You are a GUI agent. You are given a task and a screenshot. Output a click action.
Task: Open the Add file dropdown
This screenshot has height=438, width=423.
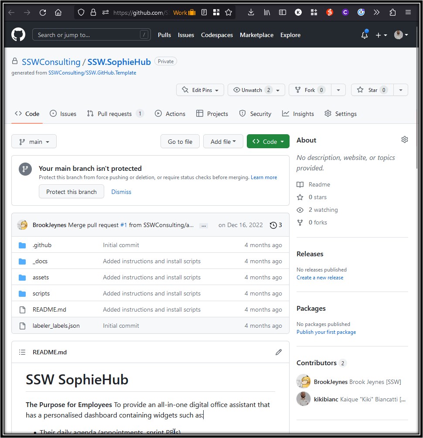click(x=223, y=142)
